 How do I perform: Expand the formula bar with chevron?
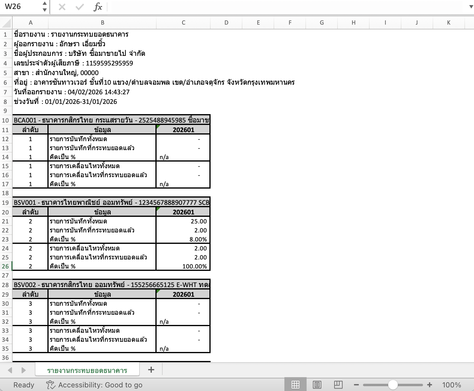[471, 7]
